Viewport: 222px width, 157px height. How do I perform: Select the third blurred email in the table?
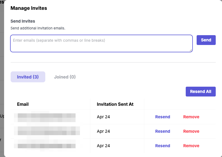46,146
